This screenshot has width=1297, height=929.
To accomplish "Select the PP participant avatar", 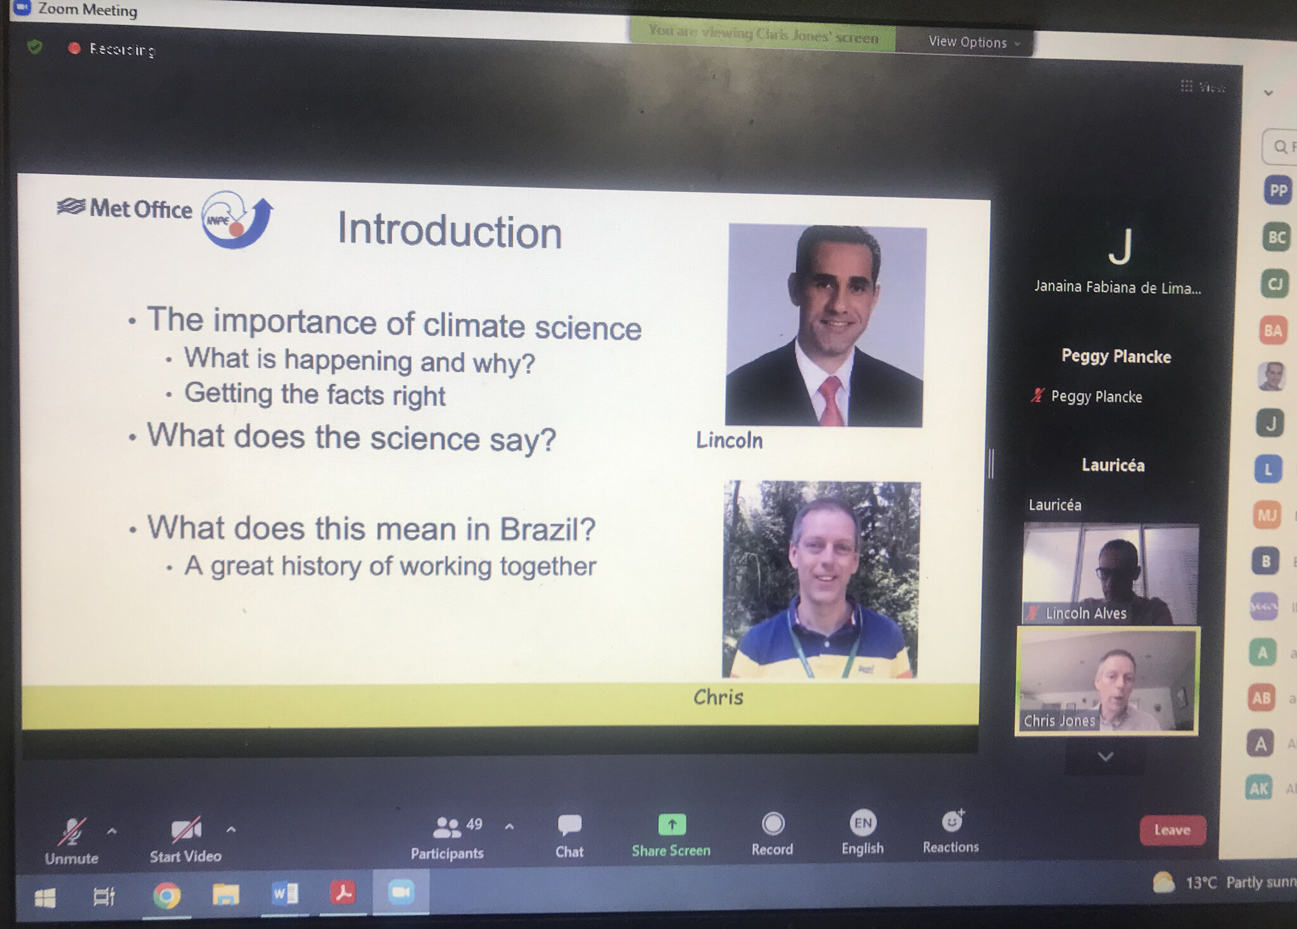I will tap(1278, 191).
